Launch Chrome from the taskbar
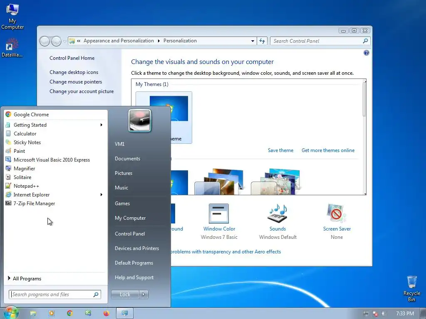The width and height of the screenshot is (426, 319). coord(69,313)
